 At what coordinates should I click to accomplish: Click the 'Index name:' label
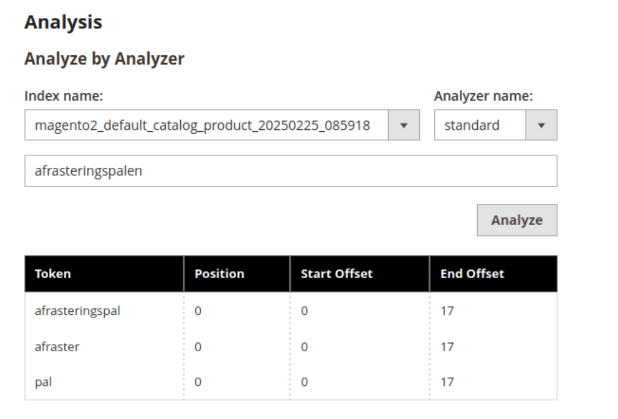pyautogui.click(x=64, y=97)
